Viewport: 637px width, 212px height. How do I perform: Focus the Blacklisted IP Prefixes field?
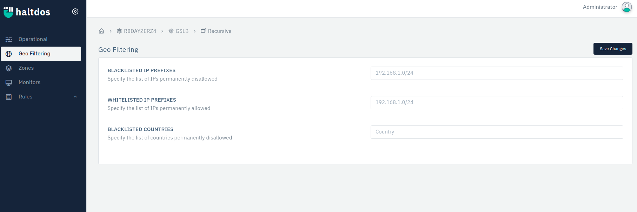[x=497, y=73]
